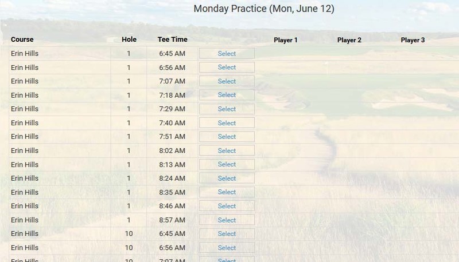Screen dimensions: 459x262
Task: Select the 6:45 AM hole 1 tee time
Action: pos(227,54)
